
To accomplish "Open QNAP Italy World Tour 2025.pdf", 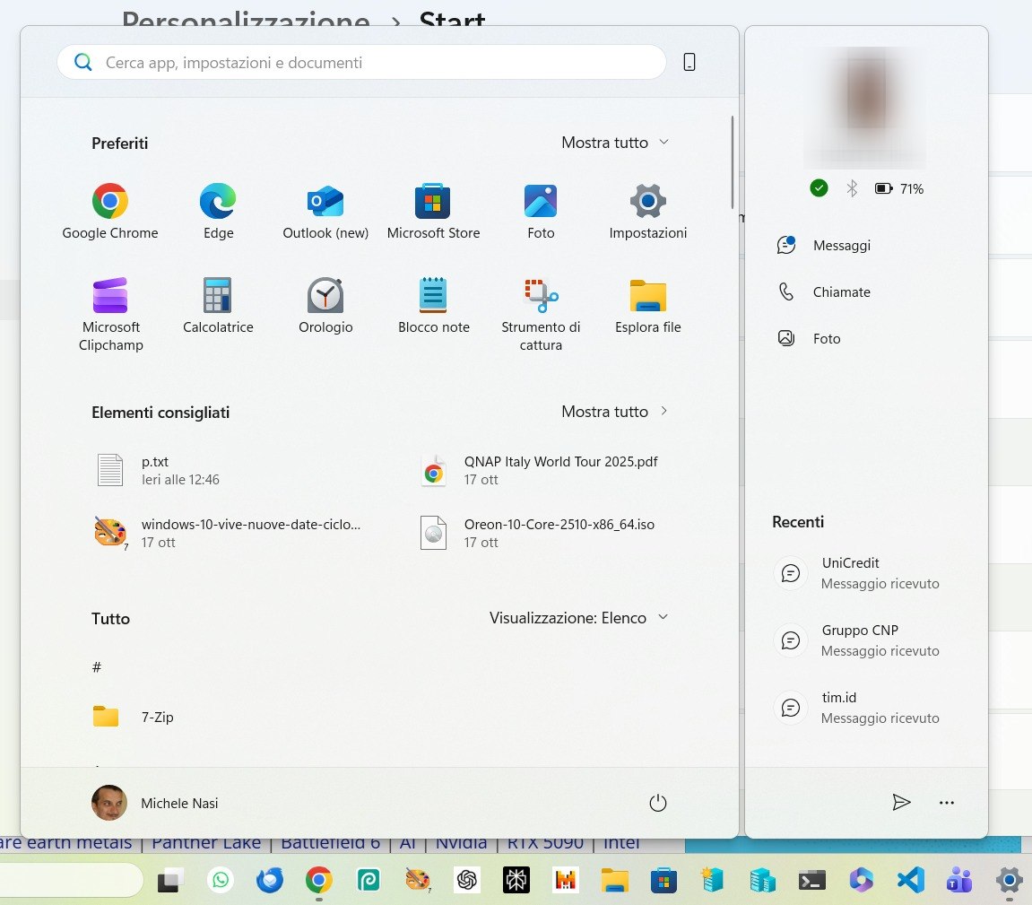I will tap(561, 470).
